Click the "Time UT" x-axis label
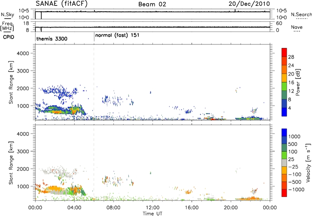 tap(152, 214)
